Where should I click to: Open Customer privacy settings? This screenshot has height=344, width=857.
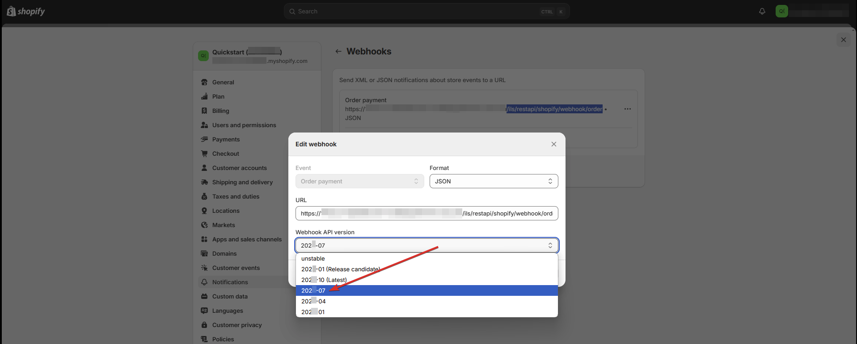pyautogui.click(x=237, y=325)
